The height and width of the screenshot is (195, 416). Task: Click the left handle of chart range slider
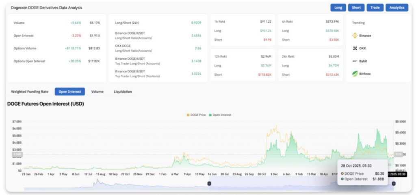209,184
